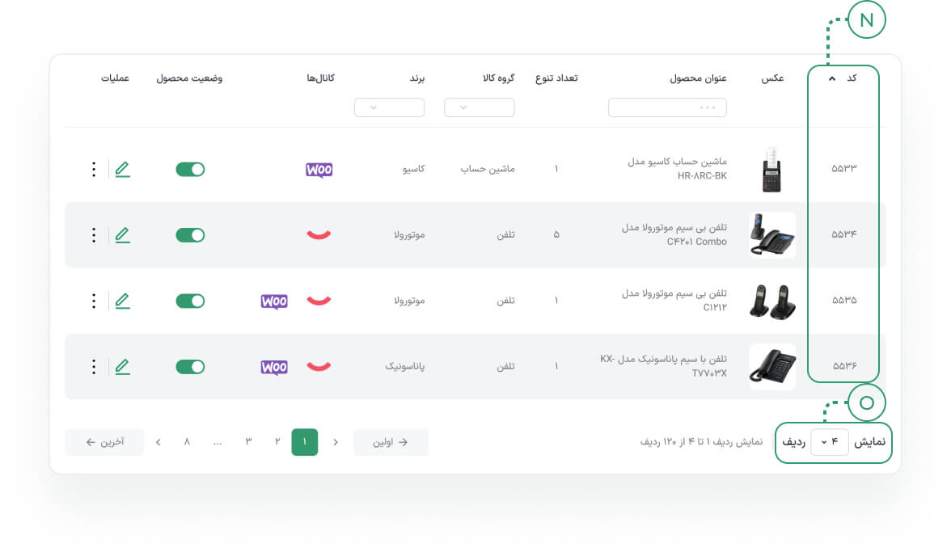Click edit pencil icon for Casio calculator row
The width and height of the screenshot is (951, 556).
click(123, 169)
